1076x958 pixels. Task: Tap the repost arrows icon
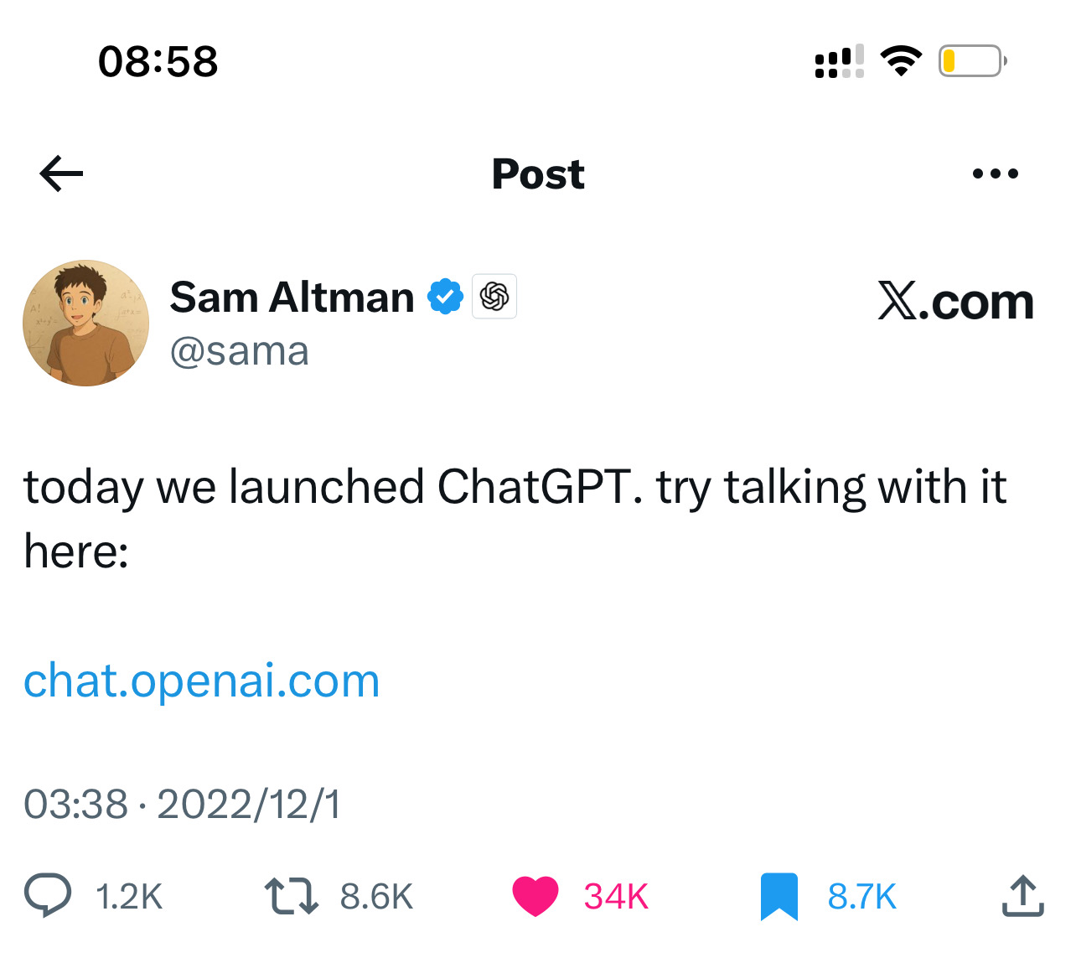pyautogui.click(x=291, y=895)
